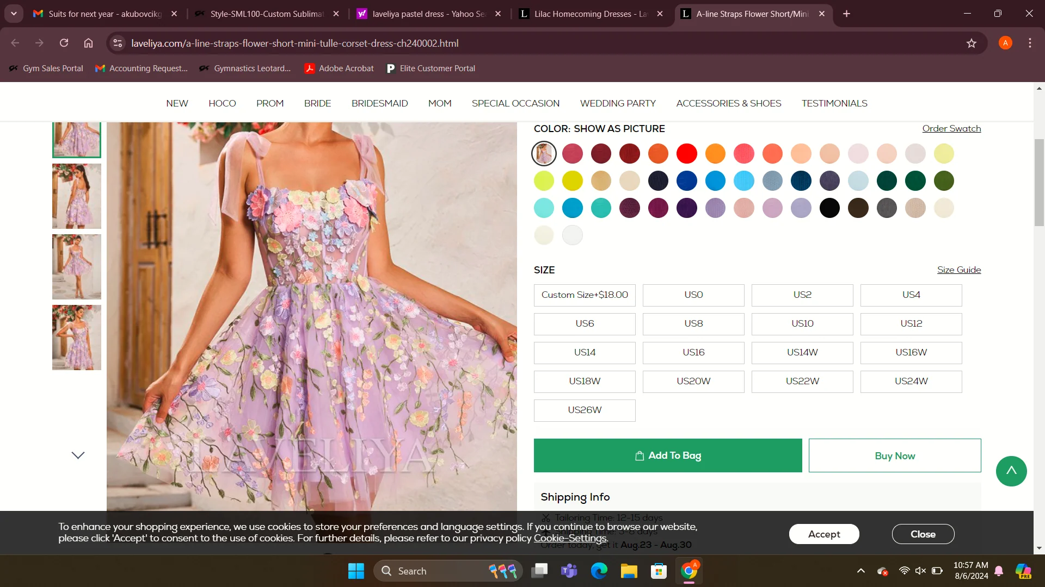
Task: Open the Chrome profile avatar
Action: pyautogui.click(x=1005, y=43)
